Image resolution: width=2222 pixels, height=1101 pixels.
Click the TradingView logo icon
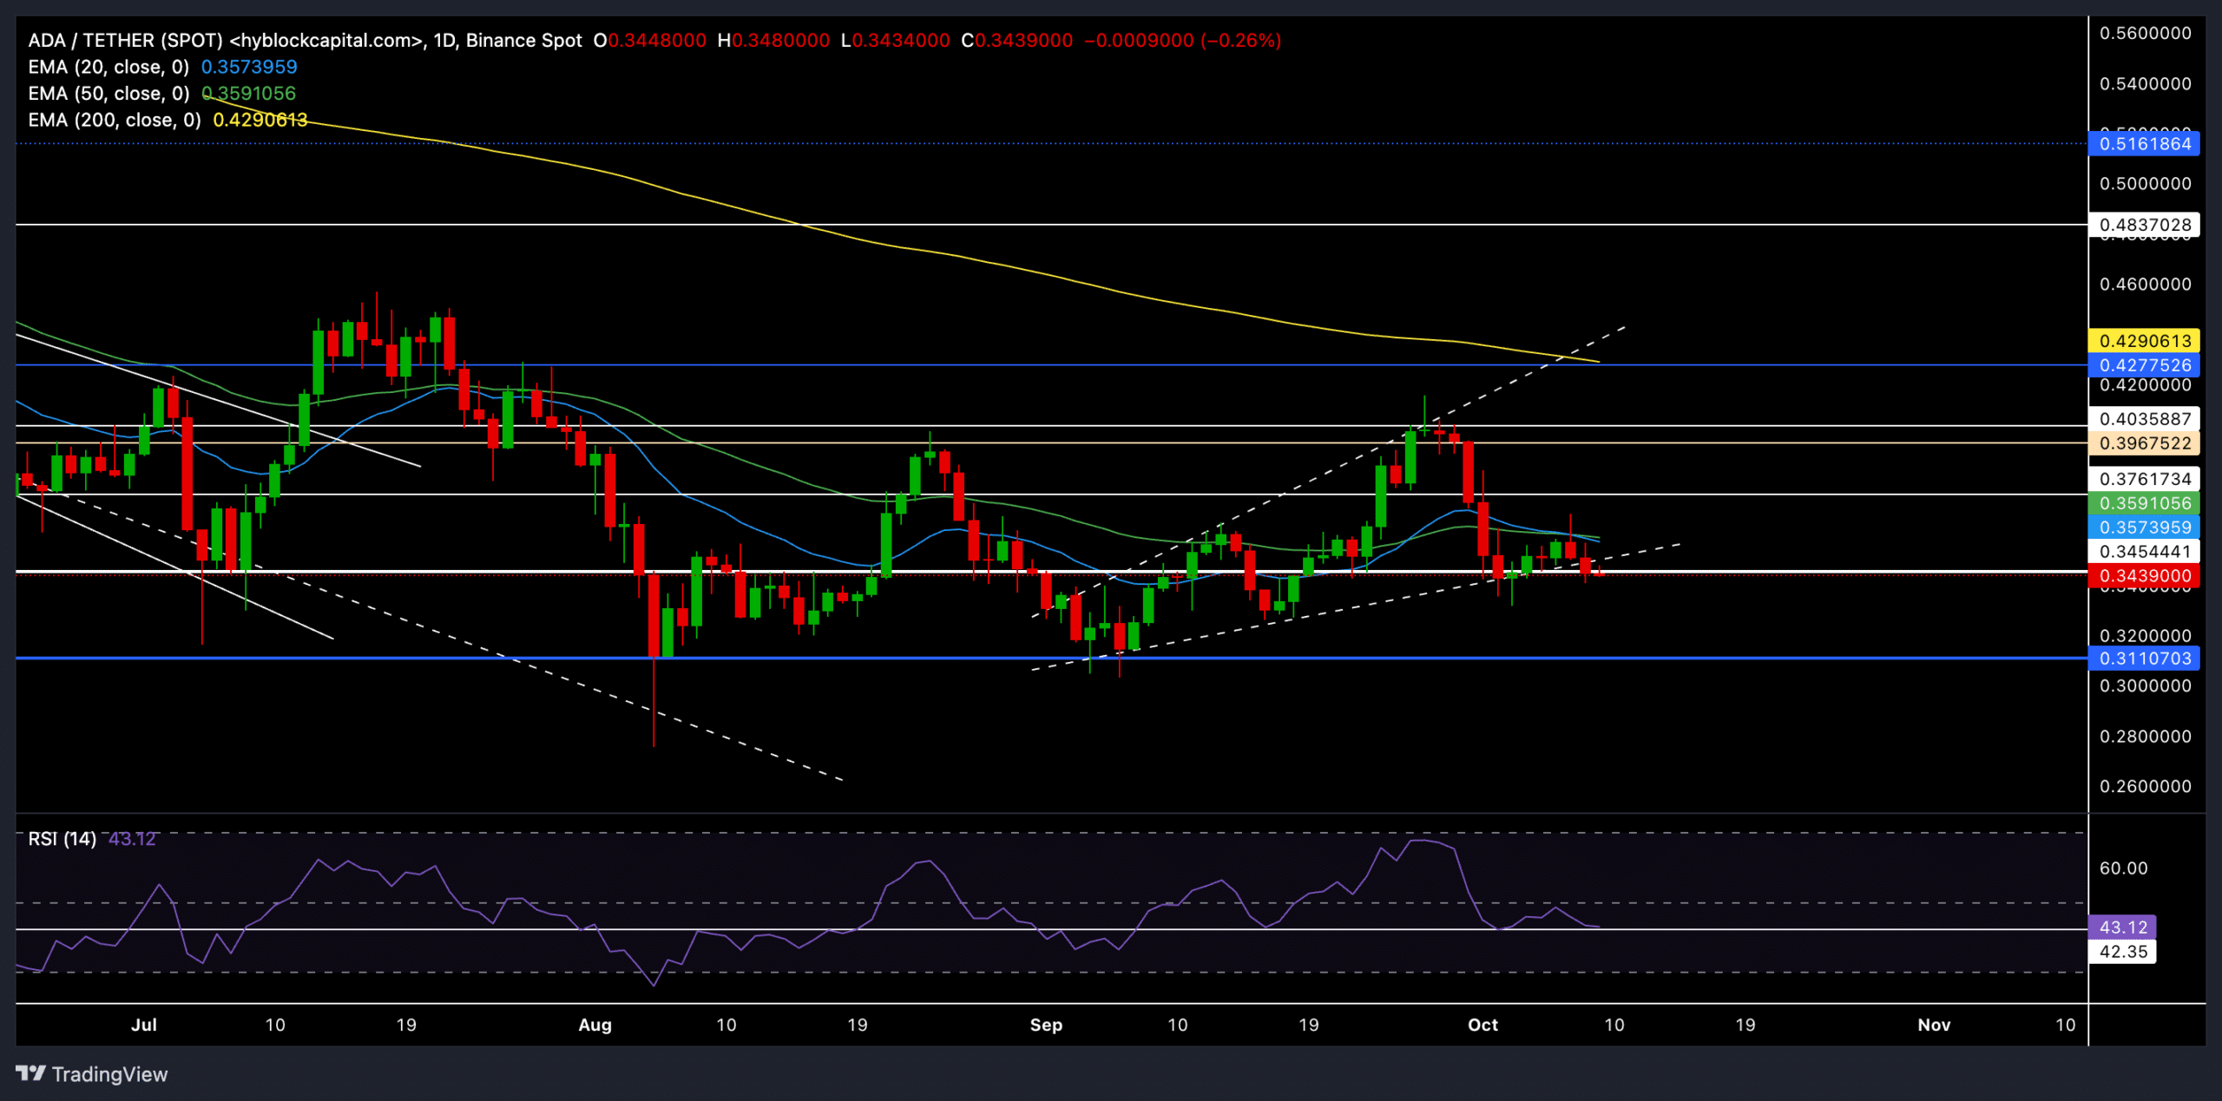(x=30, y=1073)
